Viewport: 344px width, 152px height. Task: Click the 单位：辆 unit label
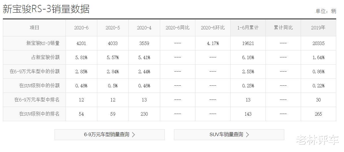tap(326, 11)
